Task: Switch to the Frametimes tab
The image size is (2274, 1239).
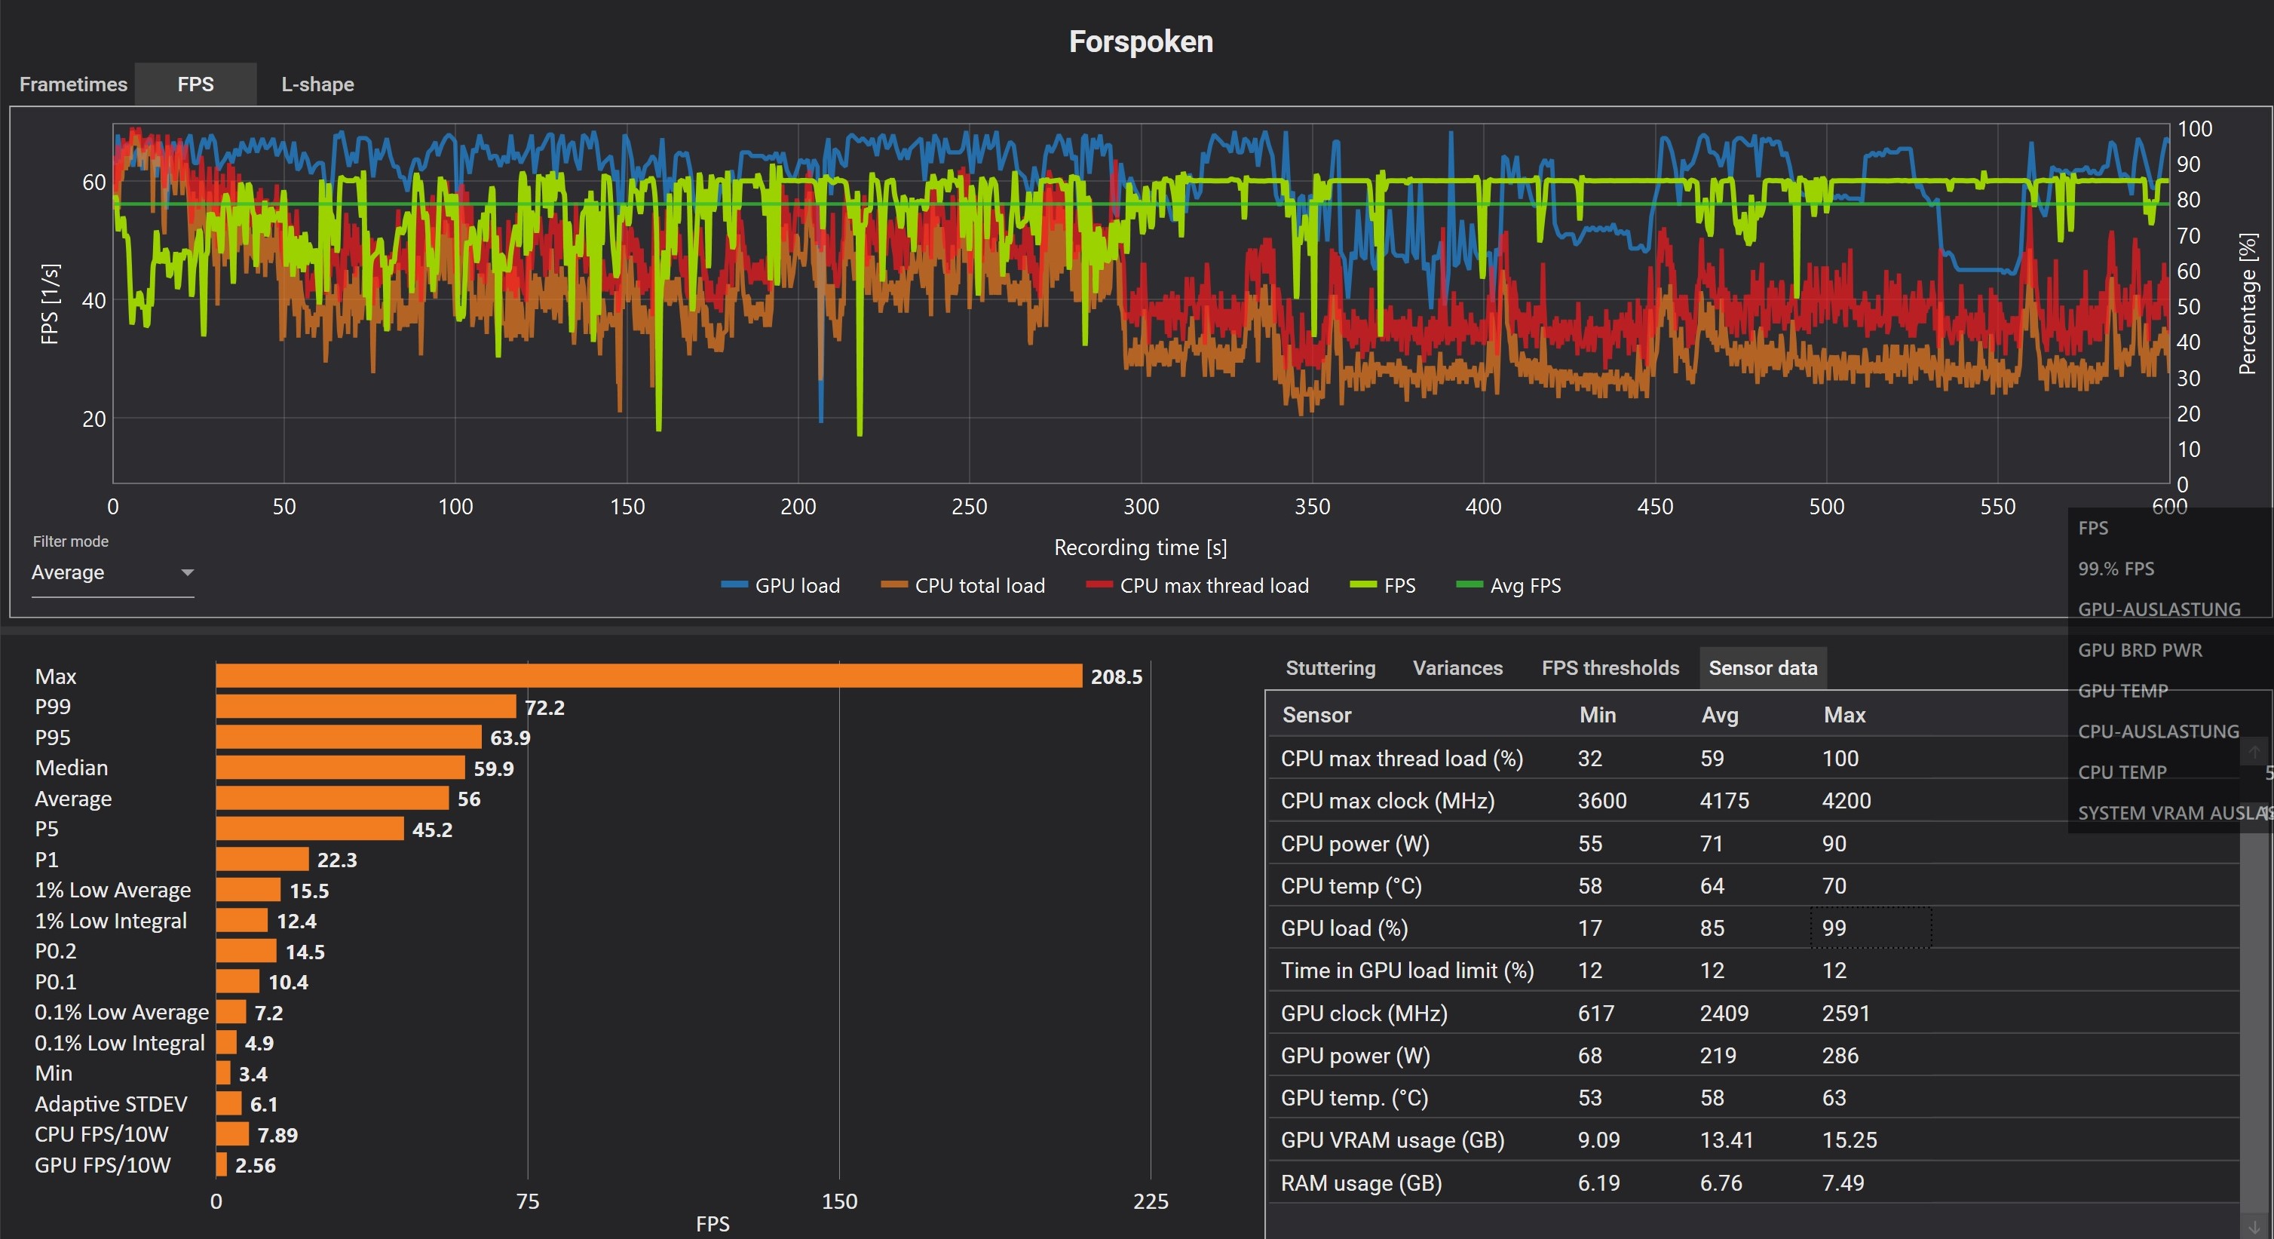Action: pyautogui.click(x=73, y=84)
